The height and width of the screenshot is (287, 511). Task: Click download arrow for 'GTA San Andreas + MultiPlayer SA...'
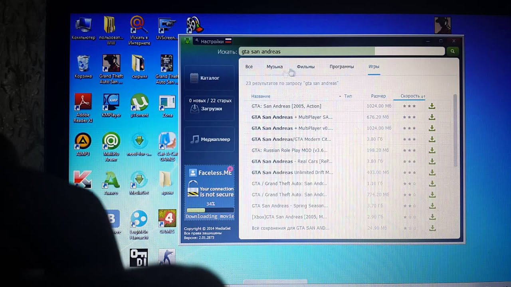[x=432, y=117]
